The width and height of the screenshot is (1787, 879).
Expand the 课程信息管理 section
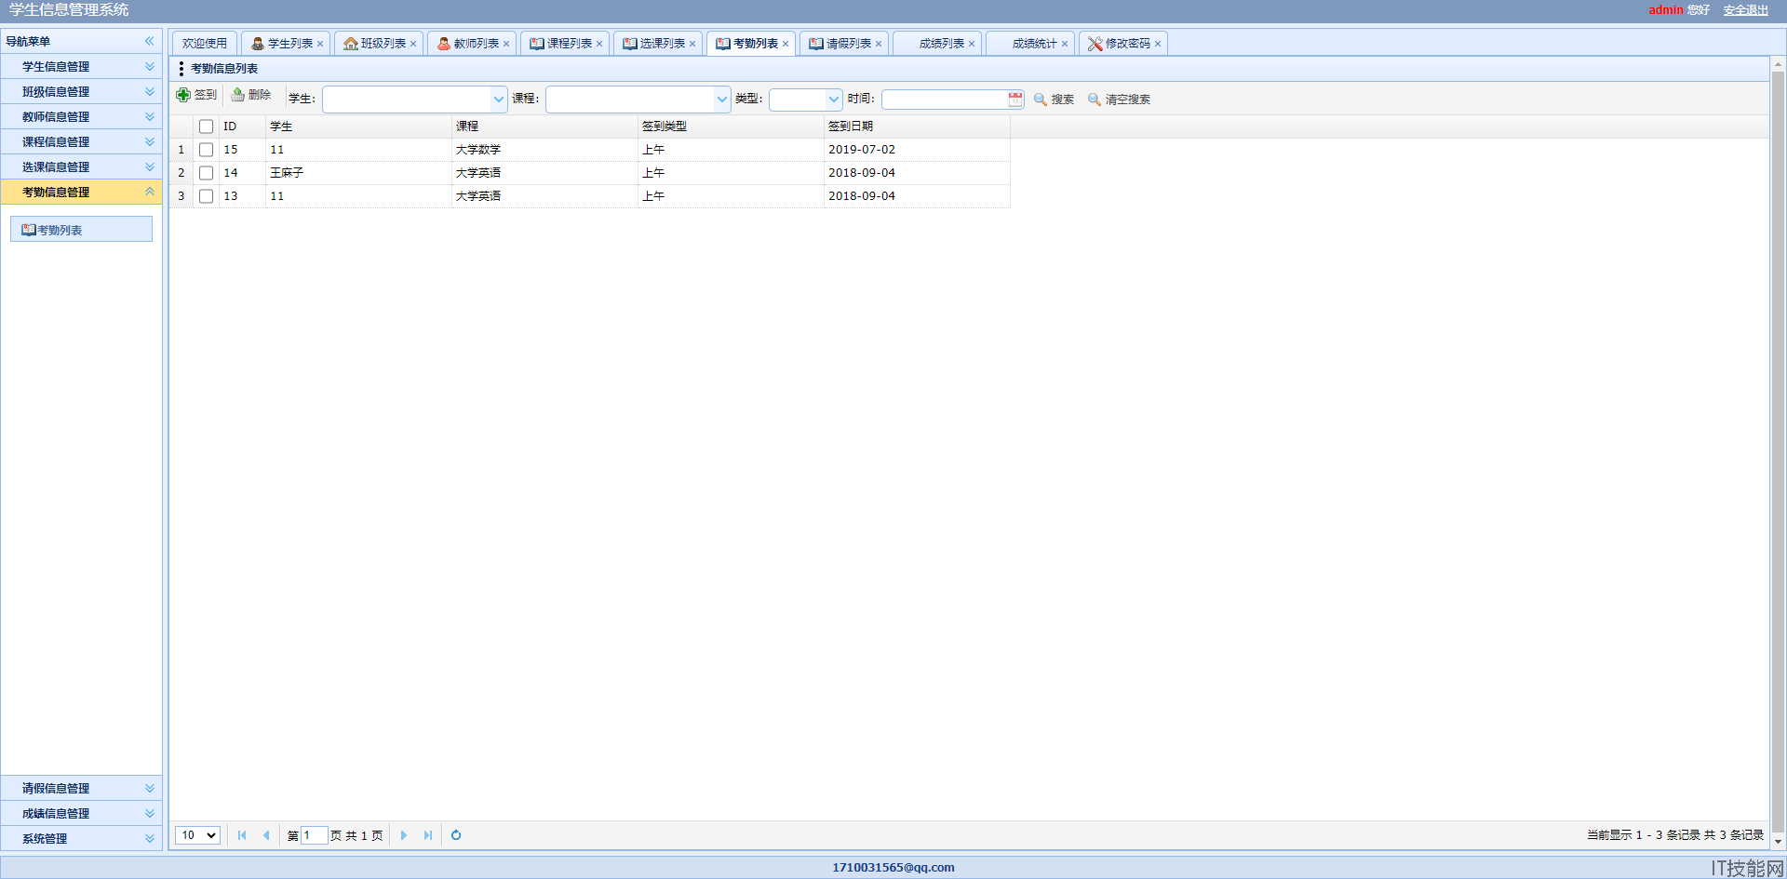[81, 142]
